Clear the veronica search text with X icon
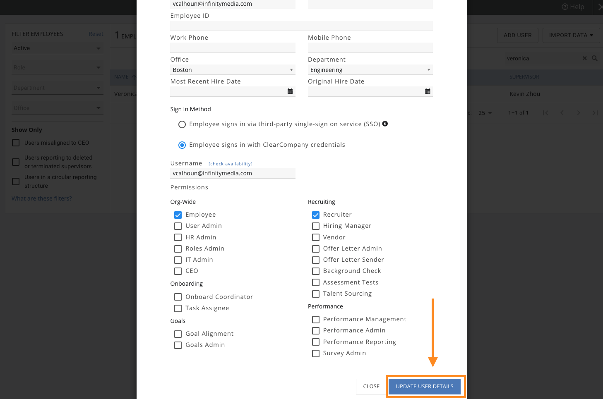The height and width of the screenshot is (399, 603). click(x=585, y=58)
